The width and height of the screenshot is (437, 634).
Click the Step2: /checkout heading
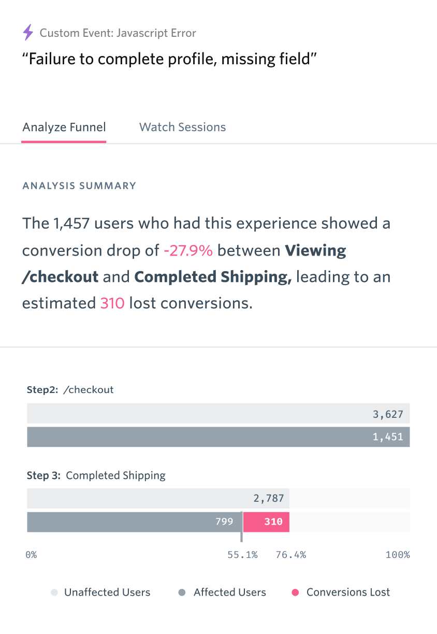click(70, 390)
